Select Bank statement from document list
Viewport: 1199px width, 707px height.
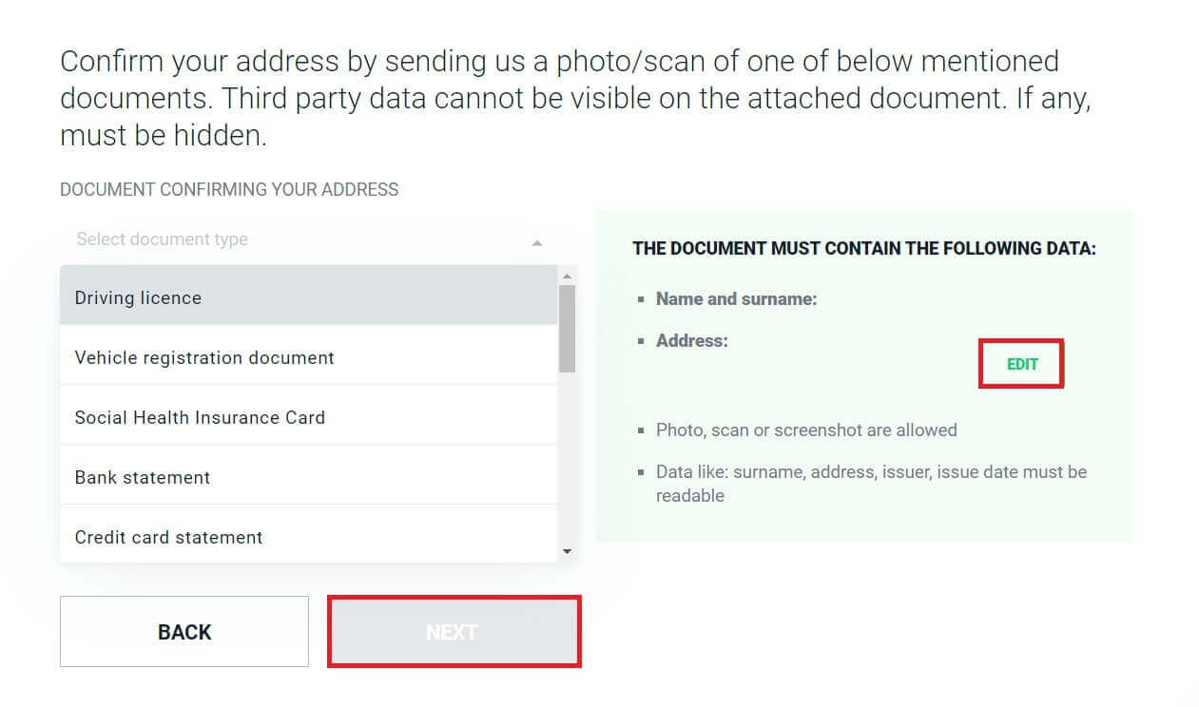point(141,477)
